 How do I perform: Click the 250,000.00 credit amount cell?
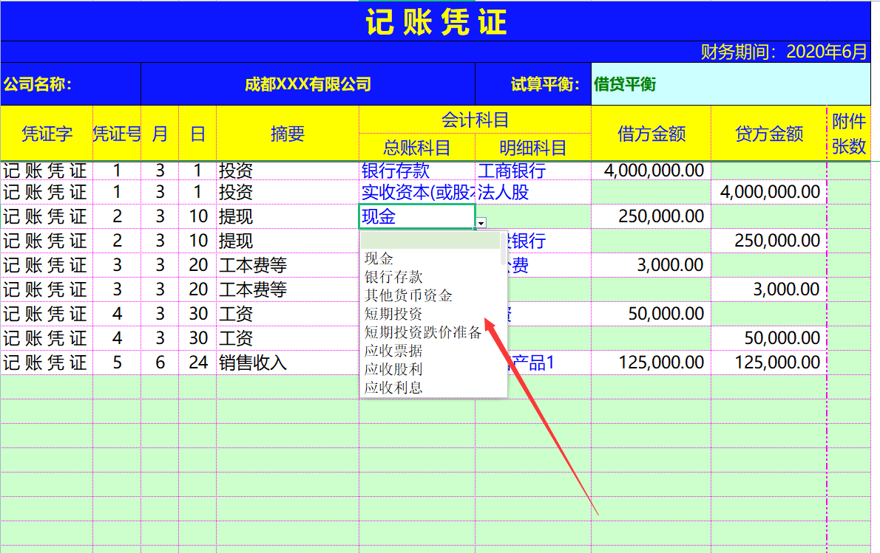tap(769, 241)
